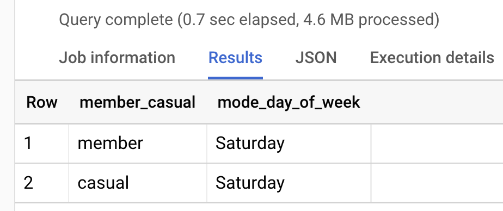
Task: Click the gray left panel edge
Action: [7, 105]
